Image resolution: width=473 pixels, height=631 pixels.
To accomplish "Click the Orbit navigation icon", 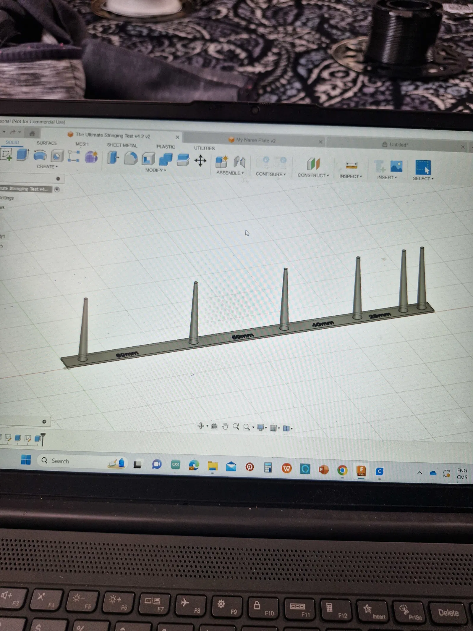I will 201,426.
